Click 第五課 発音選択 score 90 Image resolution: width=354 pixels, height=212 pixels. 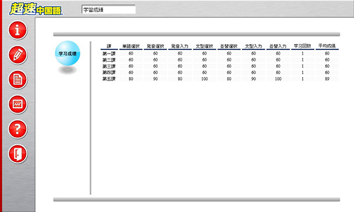click(x=155, y=79)
